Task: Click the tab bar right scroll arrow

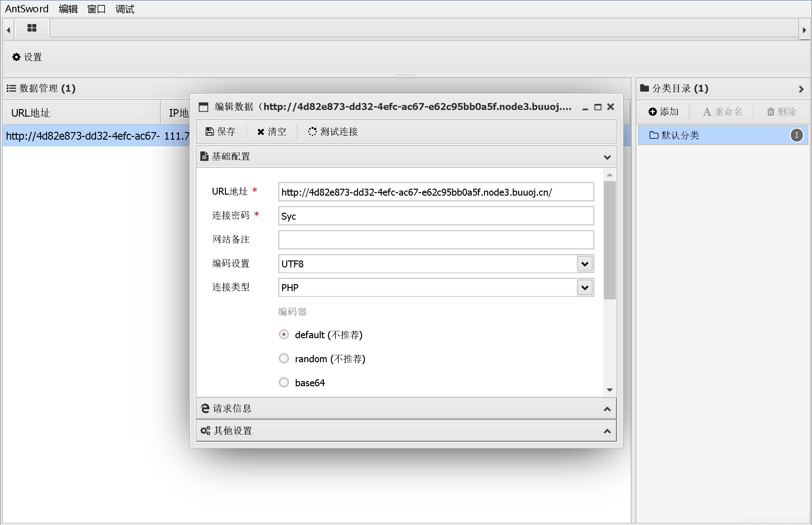Action: click(x=804, y=30)
